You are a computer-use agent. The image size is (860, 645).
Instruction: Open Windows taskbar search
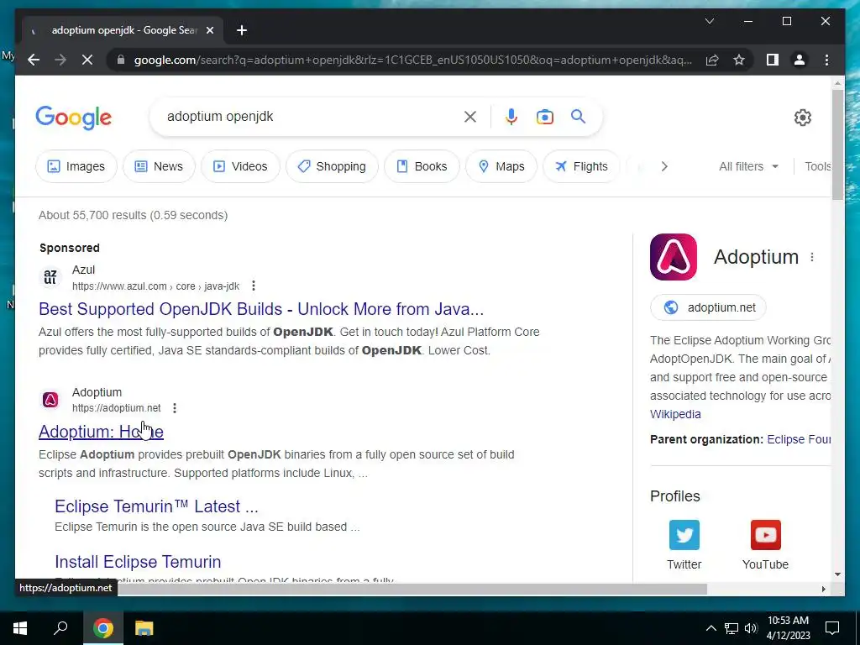coord(60,628)
